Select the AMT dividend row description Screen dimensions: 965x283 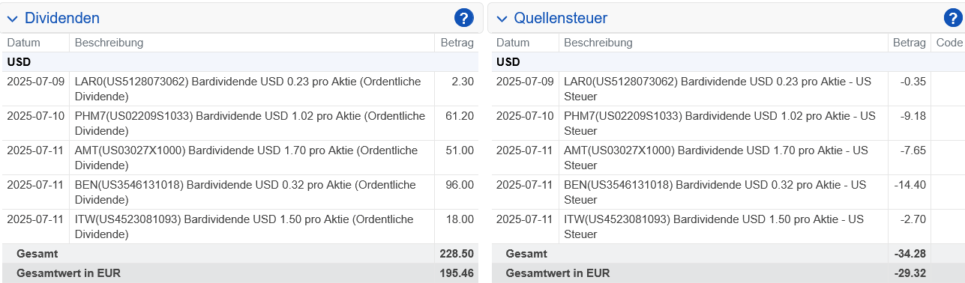point(247,158)
